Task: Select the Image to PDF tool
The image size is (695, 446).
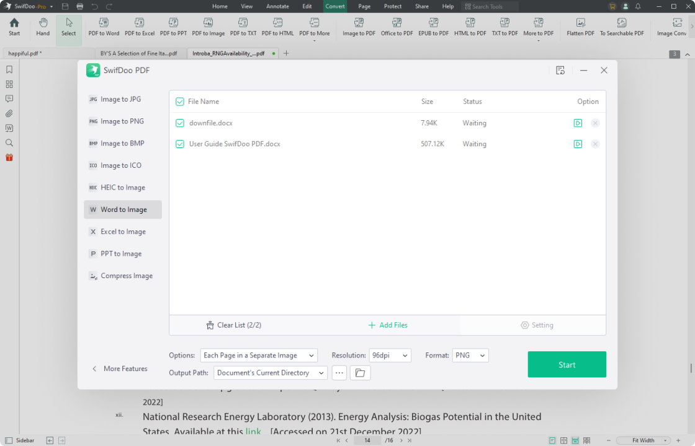Action: [x=359, y=27]
